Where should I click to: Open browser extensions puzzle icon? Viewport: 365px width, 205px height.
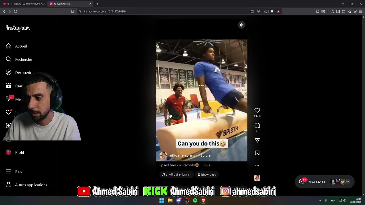point(317,11)
